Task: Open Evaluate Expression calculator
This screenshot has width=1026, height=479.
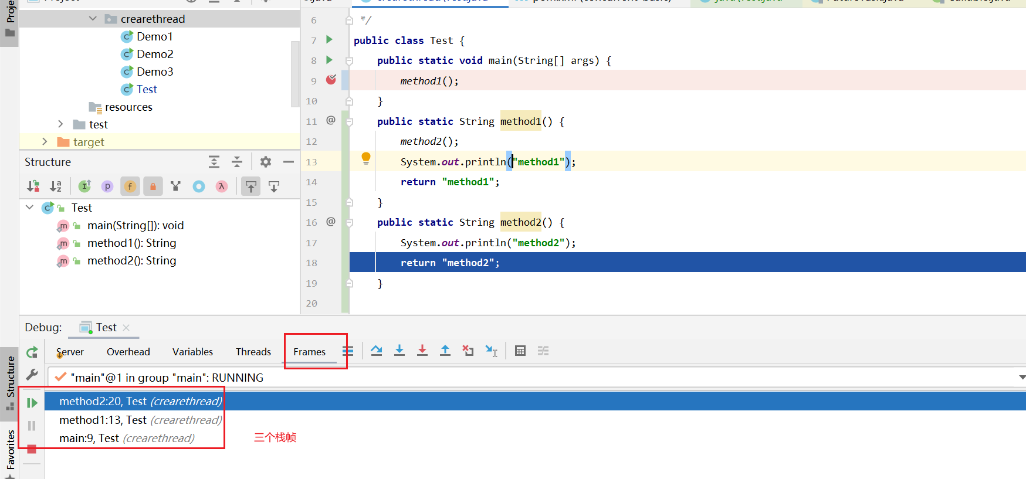Action: [520, 351]
